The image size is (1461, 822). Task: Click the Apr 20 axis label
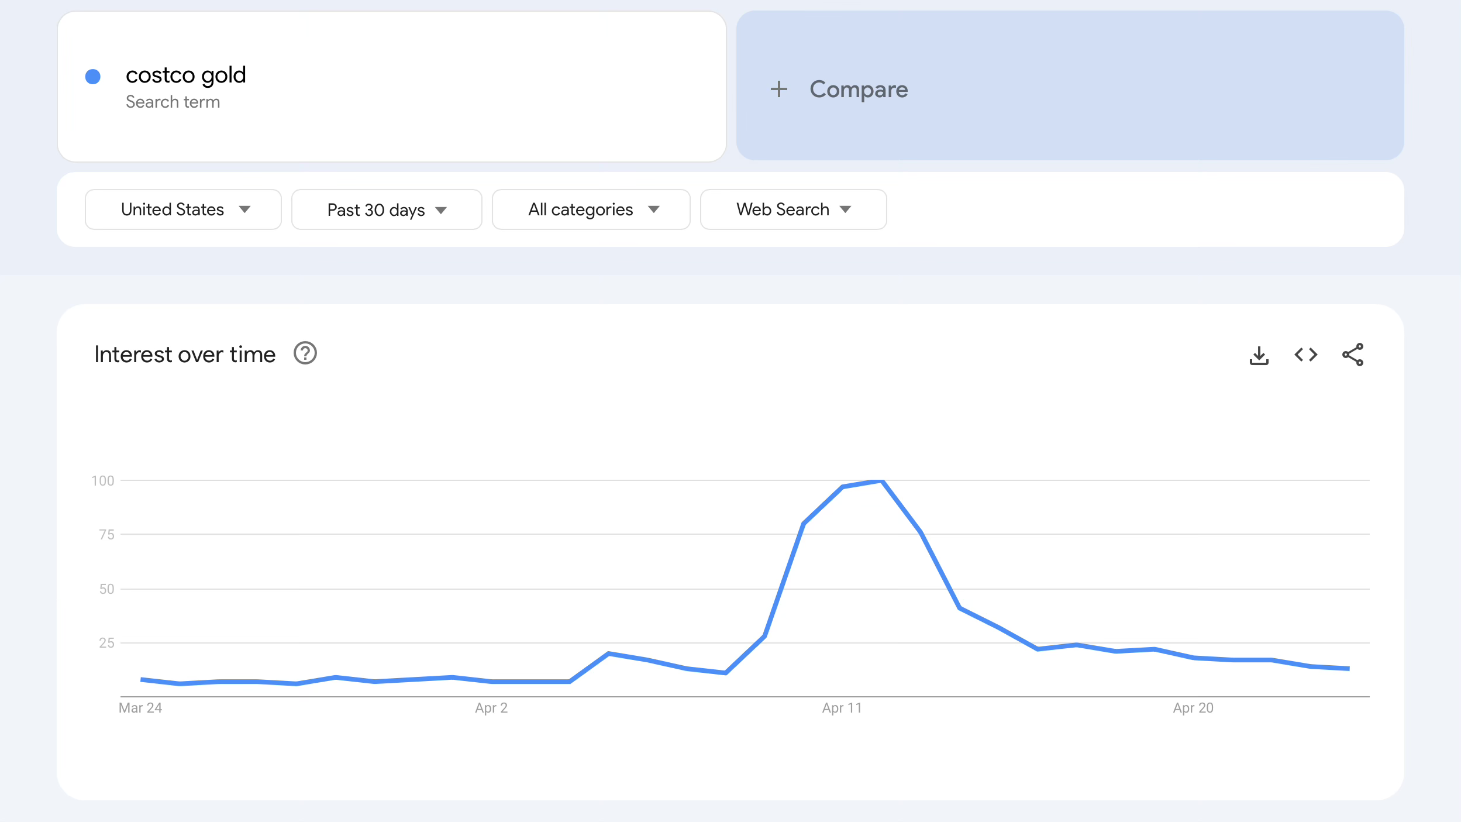[x=1193, y=708]
